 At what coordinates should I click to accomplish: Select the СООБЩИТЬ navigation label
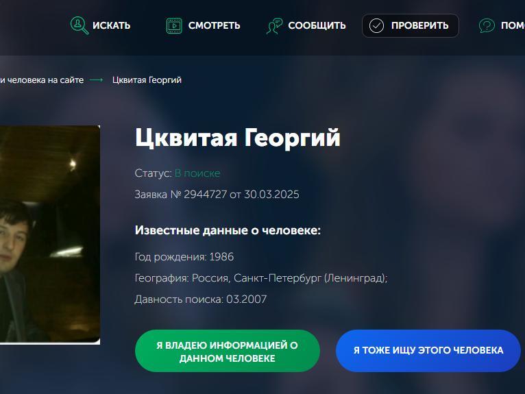[317, 25]
